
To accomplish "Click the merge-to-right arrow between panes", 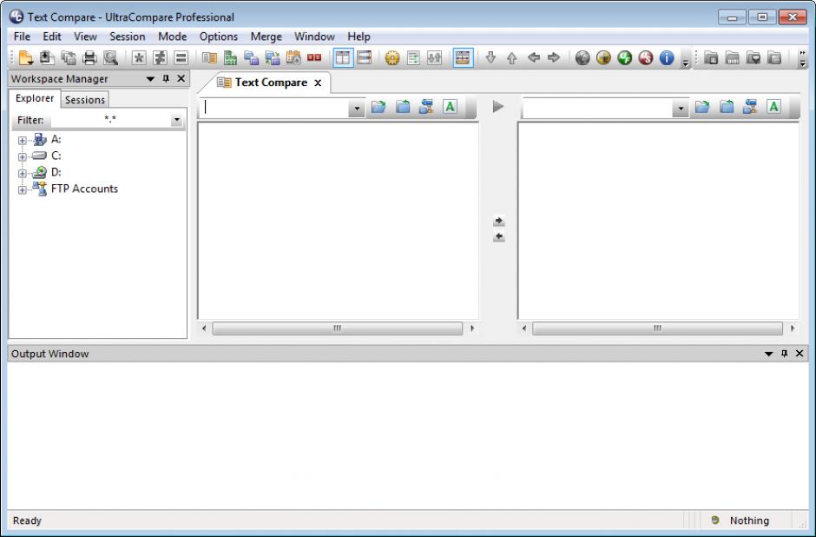I will point(498,222).
